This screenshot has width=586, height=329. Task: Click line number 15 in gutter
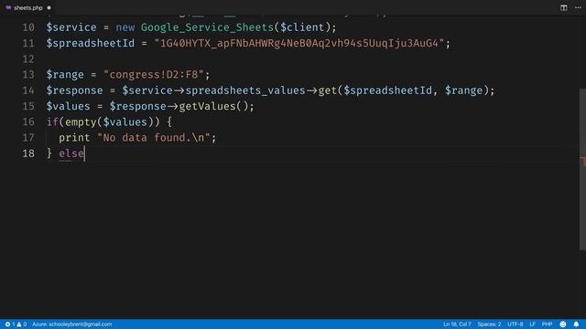tap(28, 106)
